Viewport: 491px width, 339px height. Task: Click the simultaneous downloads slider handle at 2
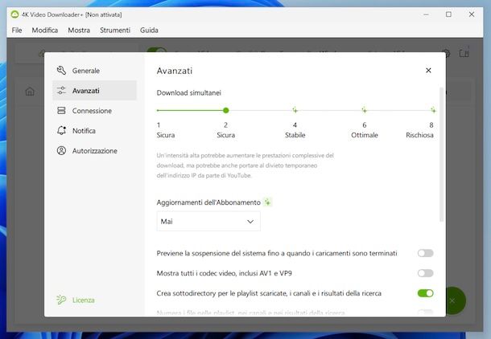pyautogui.click(x=225, y=110)
